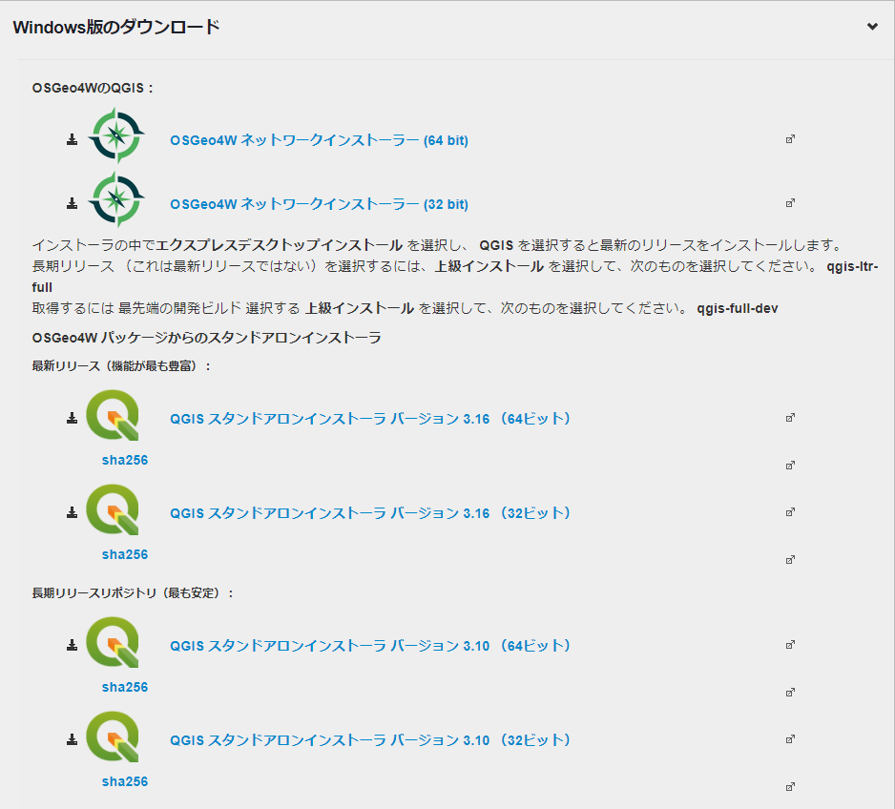Viewport: 895px width, 809px height.
Task: Click external link icon for QGIS 3.16 64ビット
Action: tap(790, 418)
